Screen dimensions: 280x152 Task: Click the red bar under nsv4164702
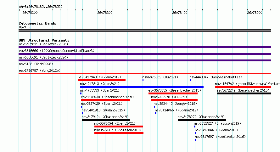[243, 87]
